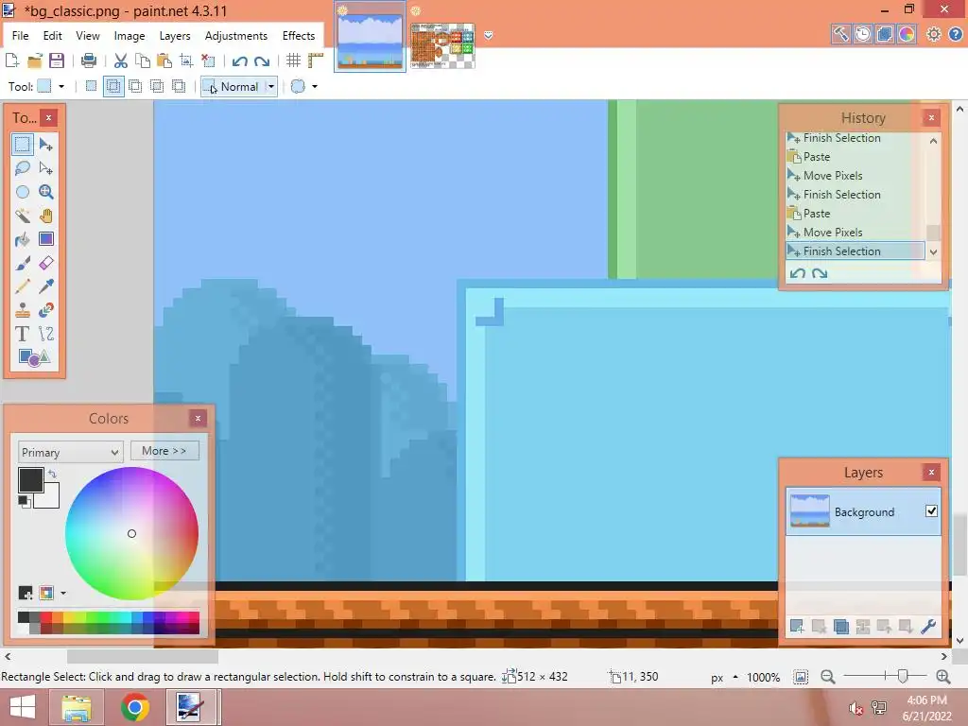Select the Text tool
968x726 pixels.
[x=23, y=334]
